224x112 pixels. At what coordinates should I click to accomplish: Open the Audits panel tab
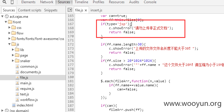[x=134, y=2]
